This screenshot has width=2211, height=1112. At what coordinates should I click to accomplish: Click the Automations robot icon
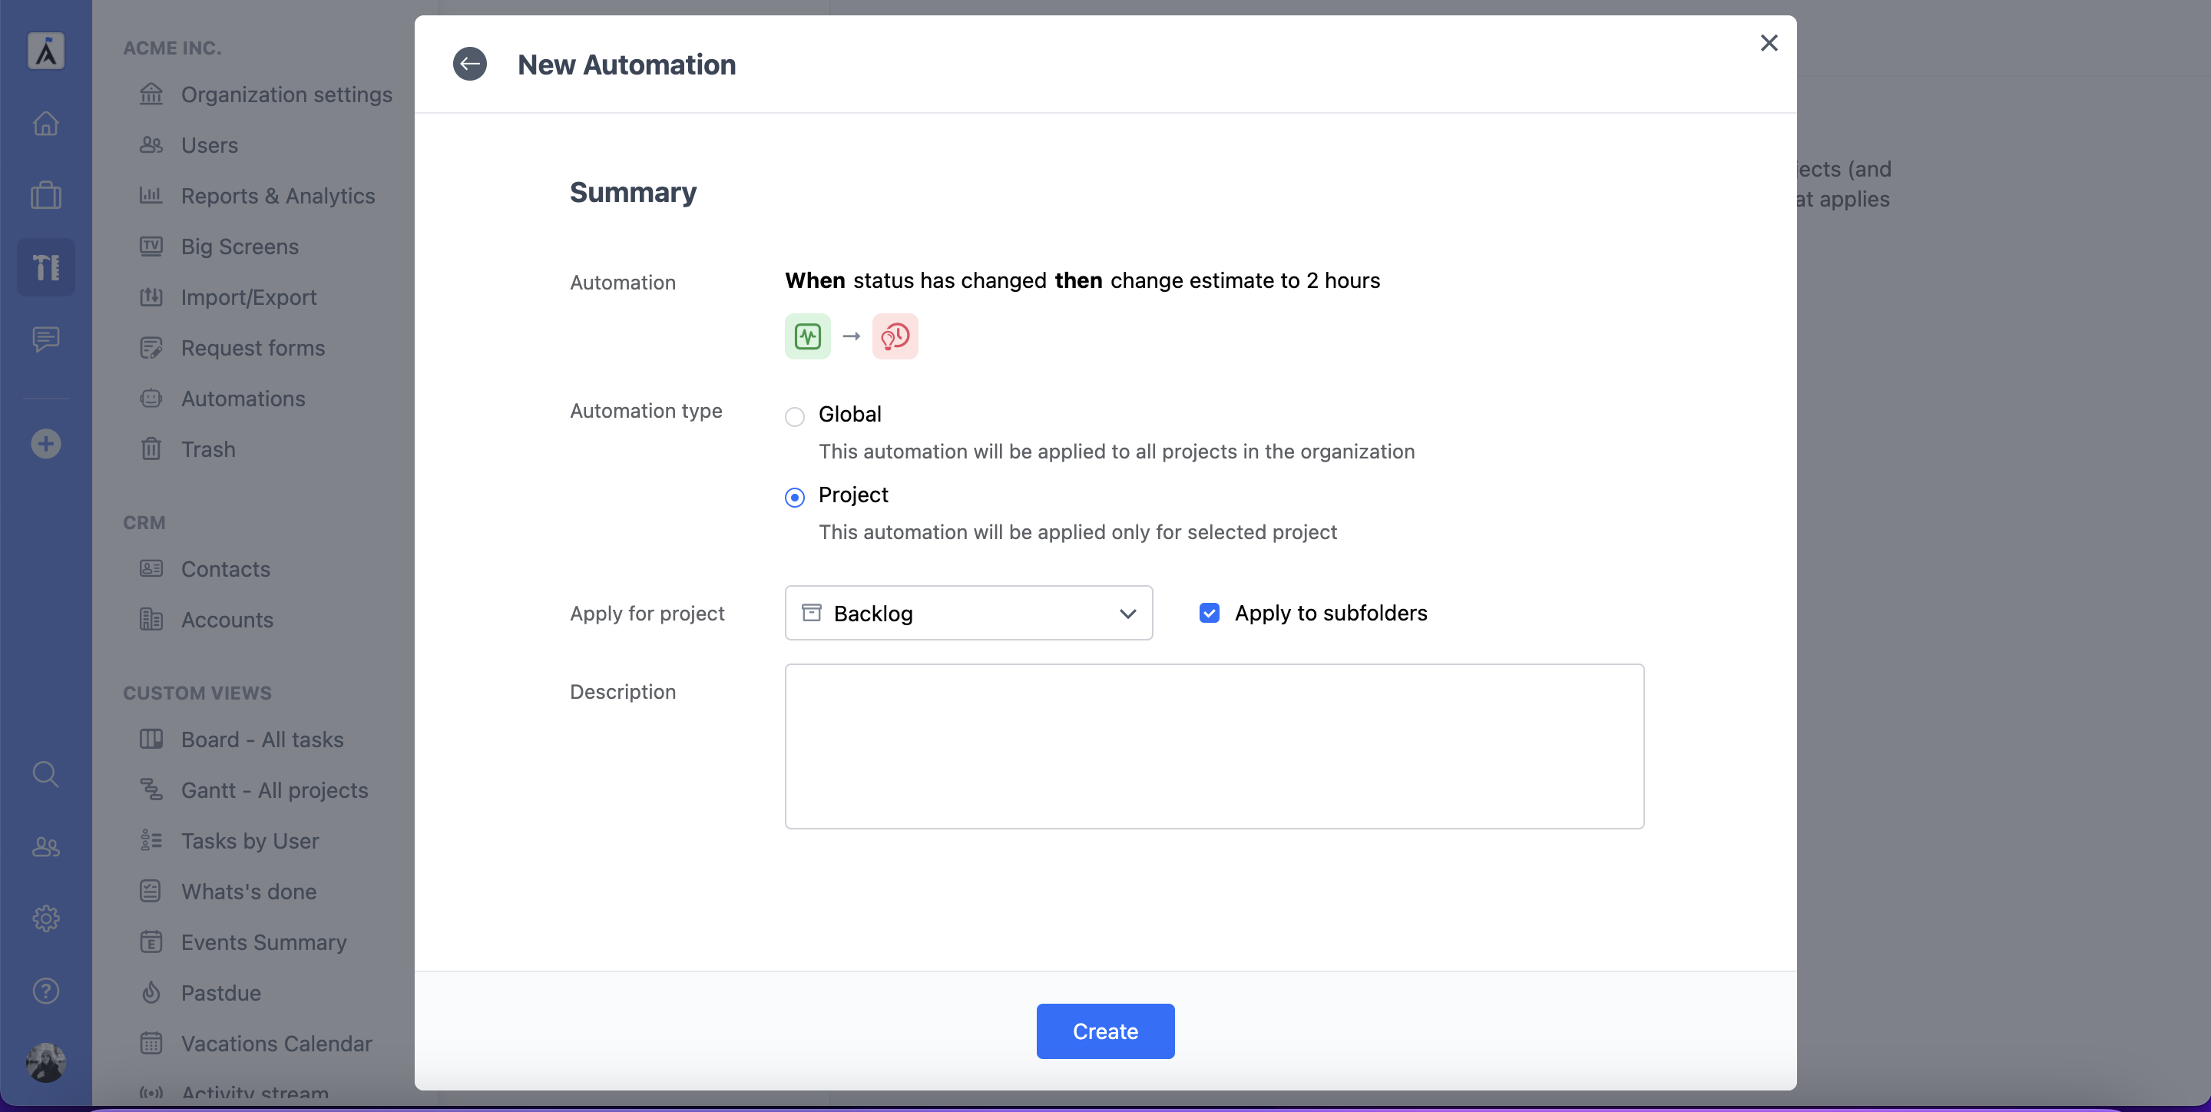click(151, 398)
